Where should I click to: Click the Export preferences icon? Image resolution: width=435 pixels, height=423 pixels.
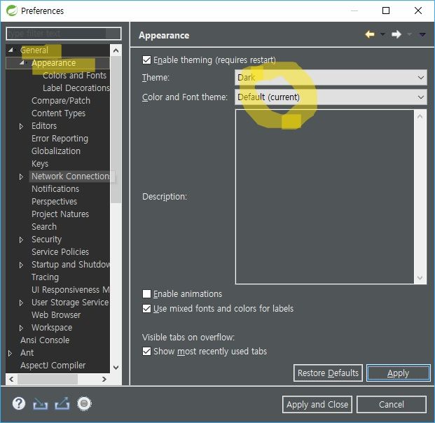point(62,403)
